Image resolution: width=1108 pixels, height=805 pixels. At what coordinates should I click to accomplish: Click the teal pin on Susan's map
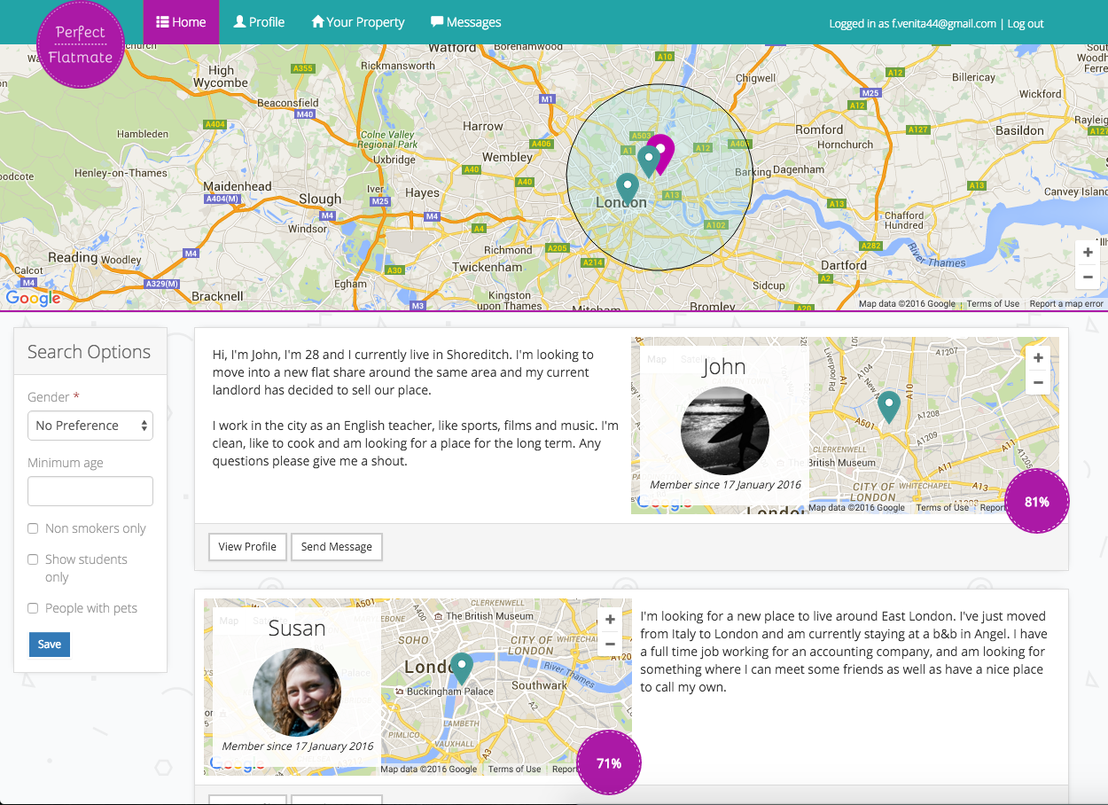[461, 668]
